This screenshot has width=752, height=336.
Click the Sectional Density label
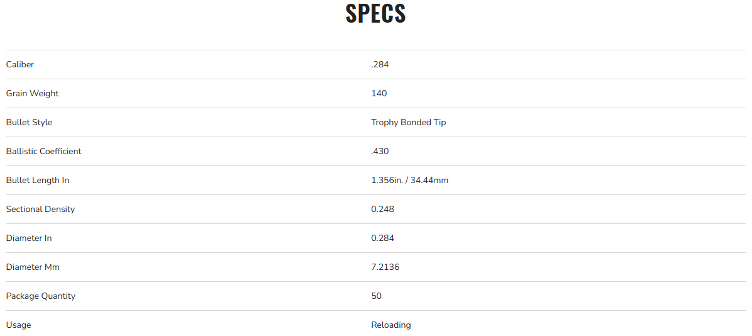[x=40, y=209]
